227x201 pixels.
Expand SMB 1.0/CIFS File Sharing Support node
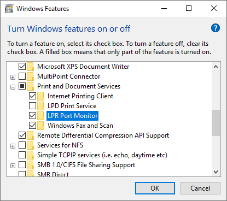point(13,166)
